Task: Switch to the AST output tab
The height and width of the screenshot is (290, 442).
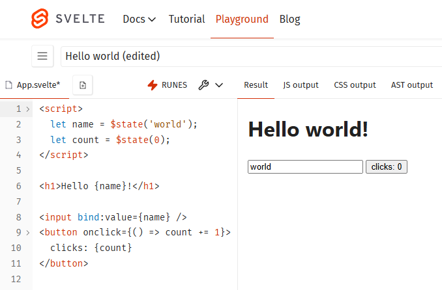Action: point(412,85)
